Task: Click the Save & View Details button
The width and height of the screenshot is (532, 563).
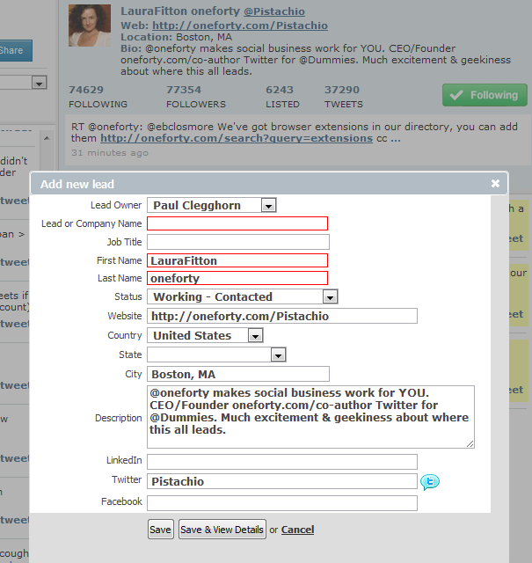Action: pyautogui.click(x=222, y=530)
